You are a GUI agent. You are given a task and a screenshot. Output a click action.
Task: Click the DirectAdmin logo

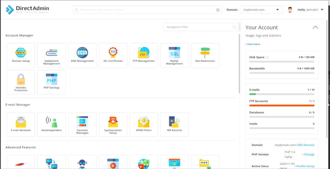click(27, 10)
